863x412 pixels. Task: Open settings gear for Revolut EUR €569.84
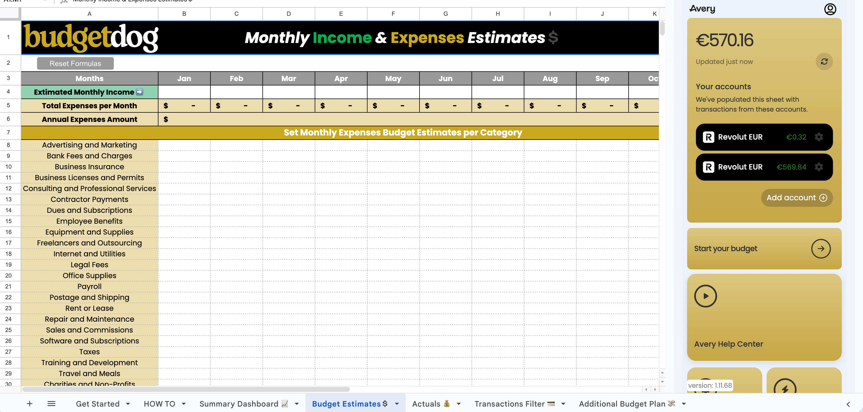[x=818, y=167]
